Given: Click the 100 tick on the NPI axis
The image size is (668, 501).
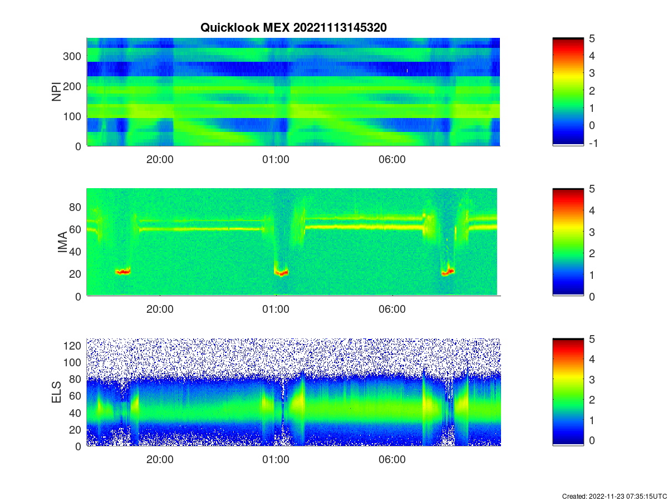Looking at the screenshot, I should 73,116.
